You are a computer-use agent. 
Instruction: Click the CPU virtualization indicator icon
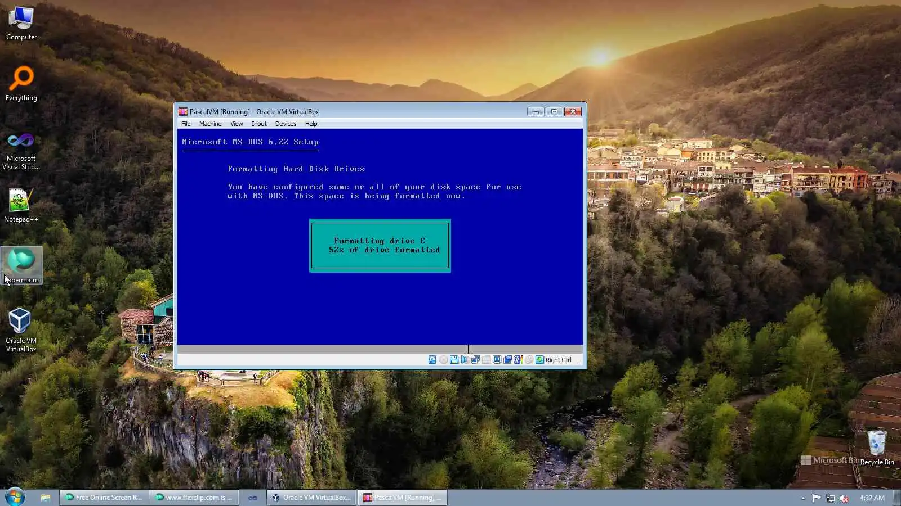point(519,360)
